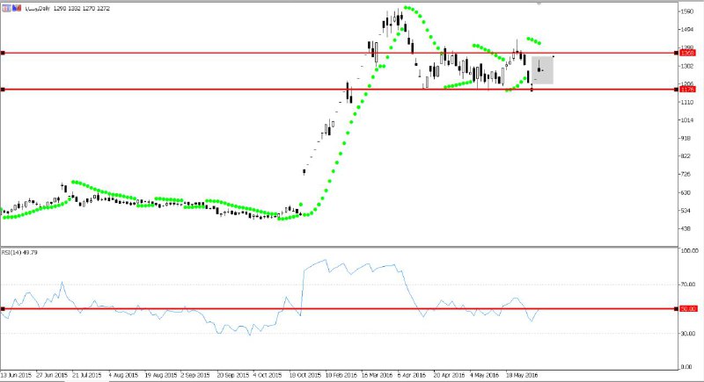Click the red 50.00 RSI level label
Screen dimensions: 704x382
688,309
